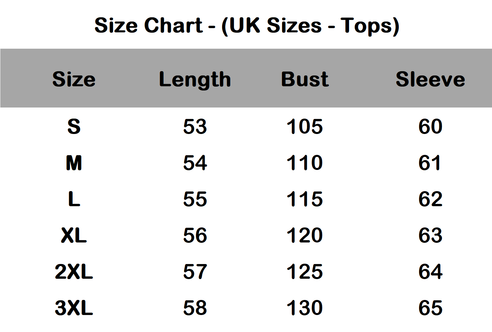Click the 3XL size row label

[74, 308]
